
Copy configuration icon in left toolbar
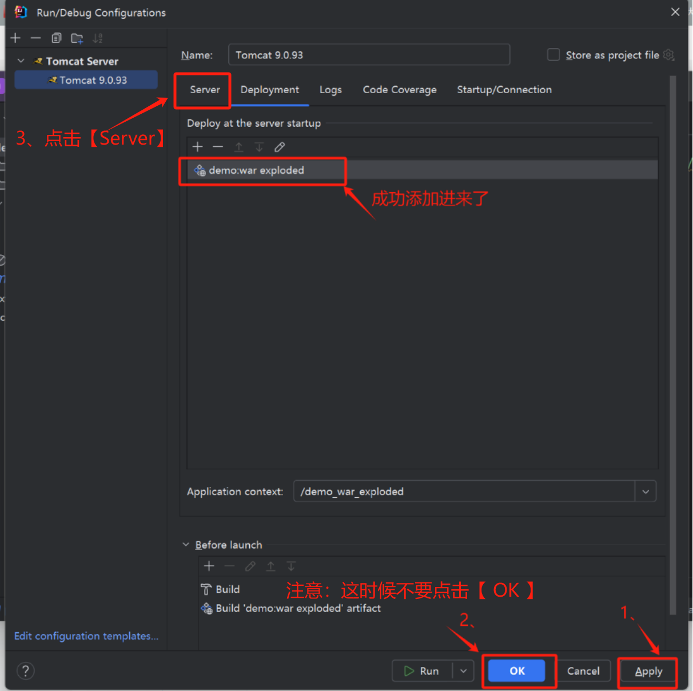[x=56, y=38]
